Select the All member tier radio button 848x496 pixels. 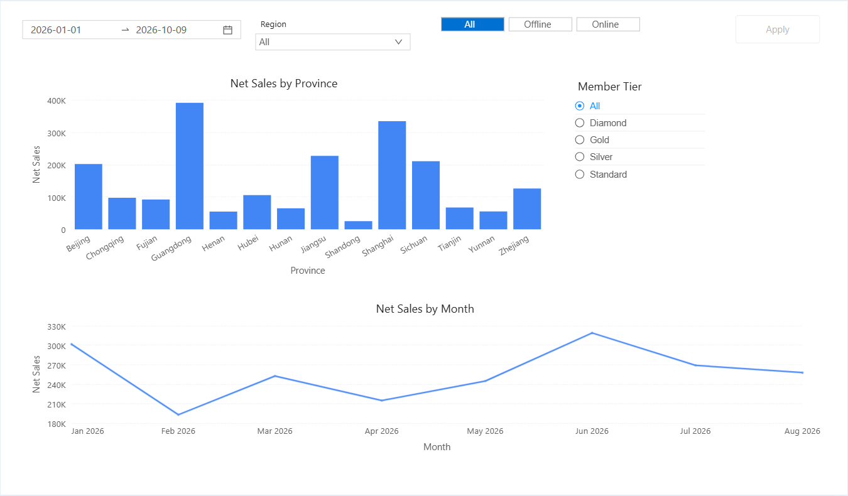pyautogui.click(x=580, y=106)
